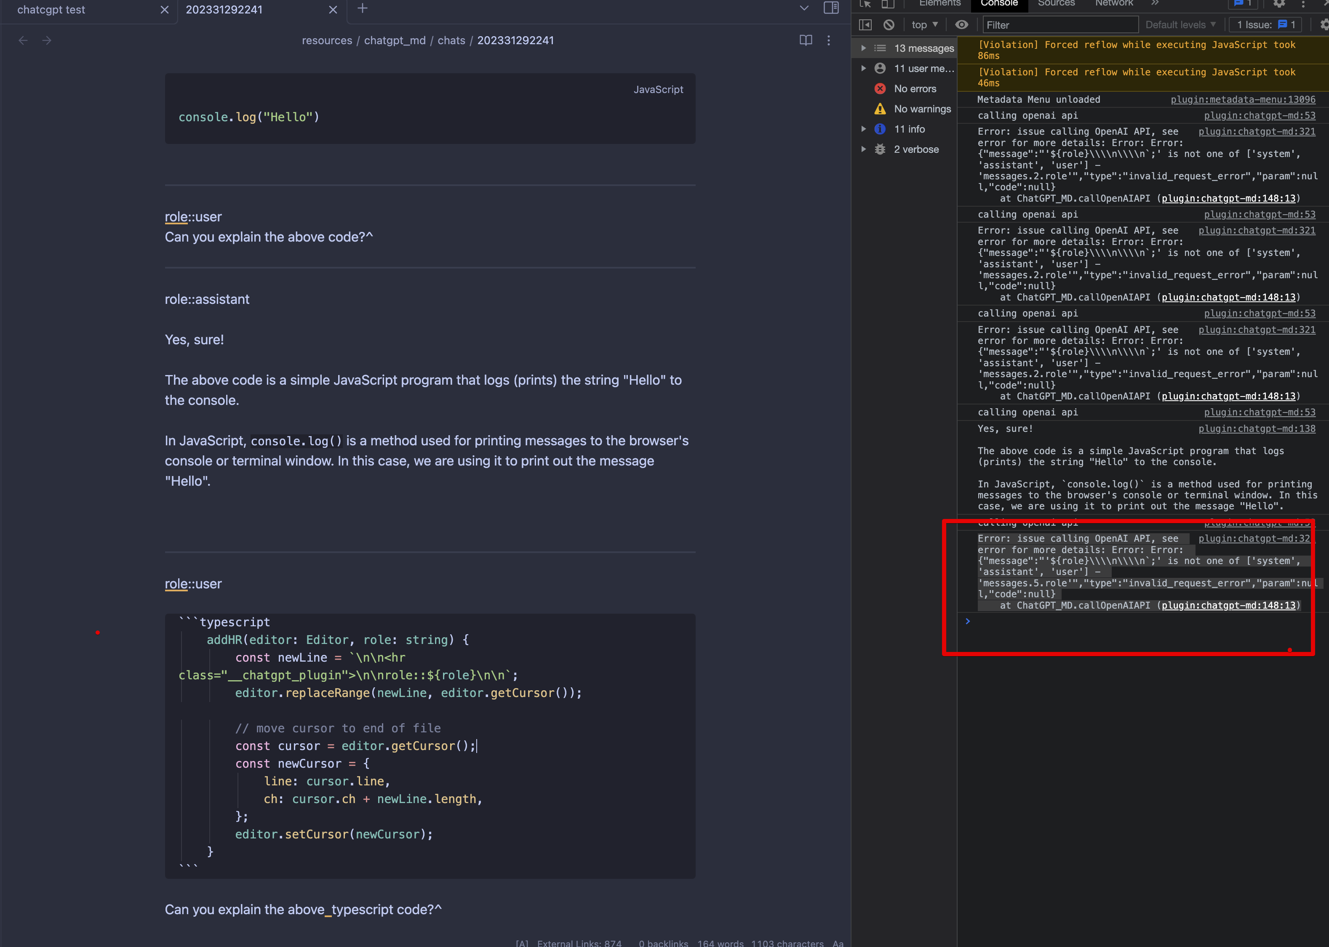Toggle the right sidebar panel icon
The height and width of the screenshot is (947, 1329).
pos(831,8)
